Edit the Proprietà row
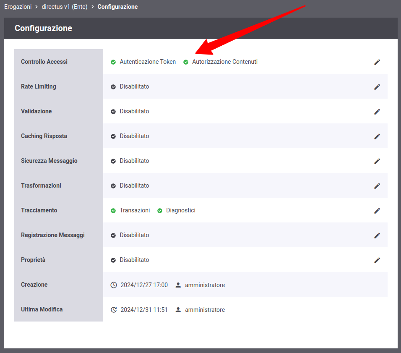The width and height of the screenshot is (401, 353). [x=377, y=260]
